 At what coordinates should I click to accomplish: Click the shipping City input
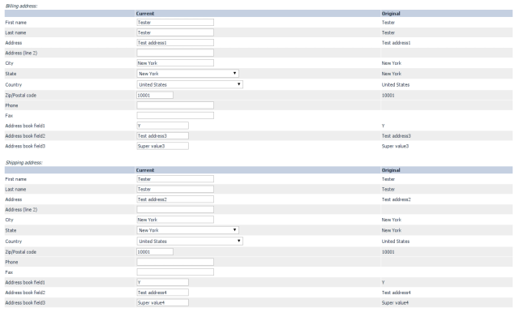pos(175,220)
